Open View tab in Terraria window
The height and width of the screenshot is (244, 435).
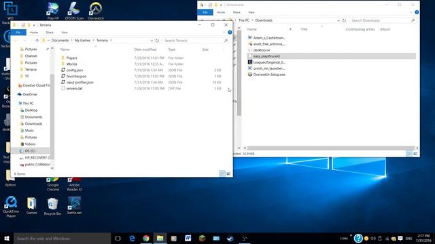(65, 33)
